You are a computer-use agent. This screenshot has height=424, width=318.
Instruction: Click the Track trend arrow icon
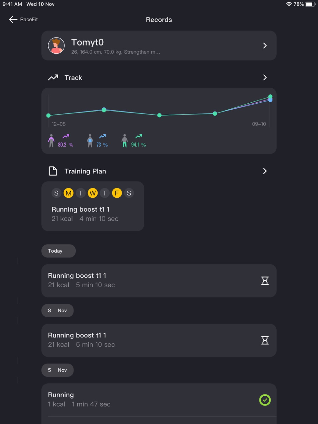[x=53, y=78]
